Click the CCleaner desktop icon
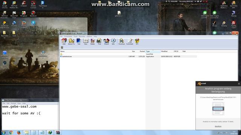The image size is (241, 135). [24, 4]
